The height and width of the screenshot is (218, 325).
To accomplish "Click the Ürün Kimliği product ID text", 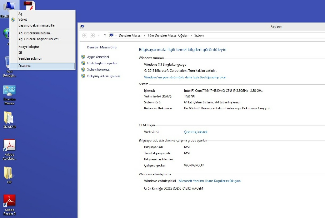I will tap(173, 188).
